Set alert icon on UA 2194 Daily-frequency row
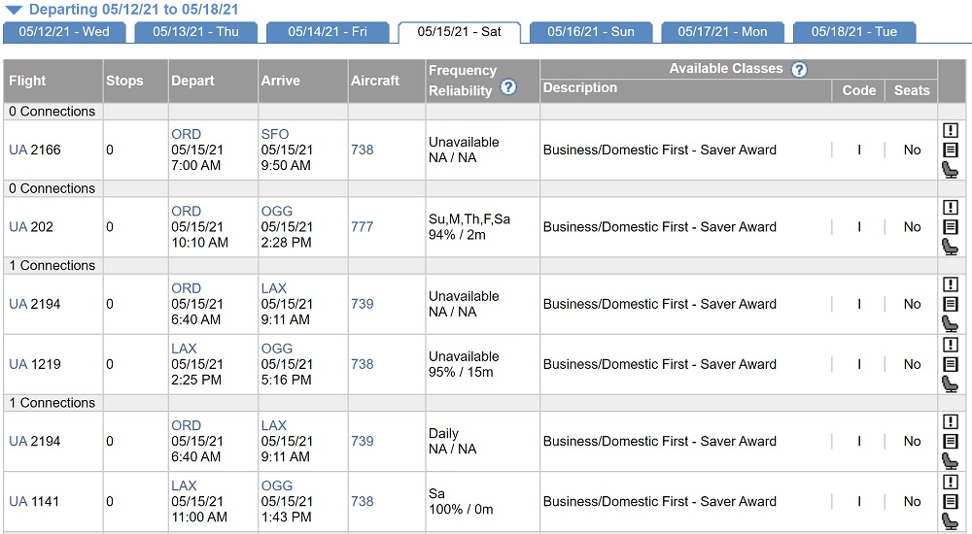 click(951, 421)
